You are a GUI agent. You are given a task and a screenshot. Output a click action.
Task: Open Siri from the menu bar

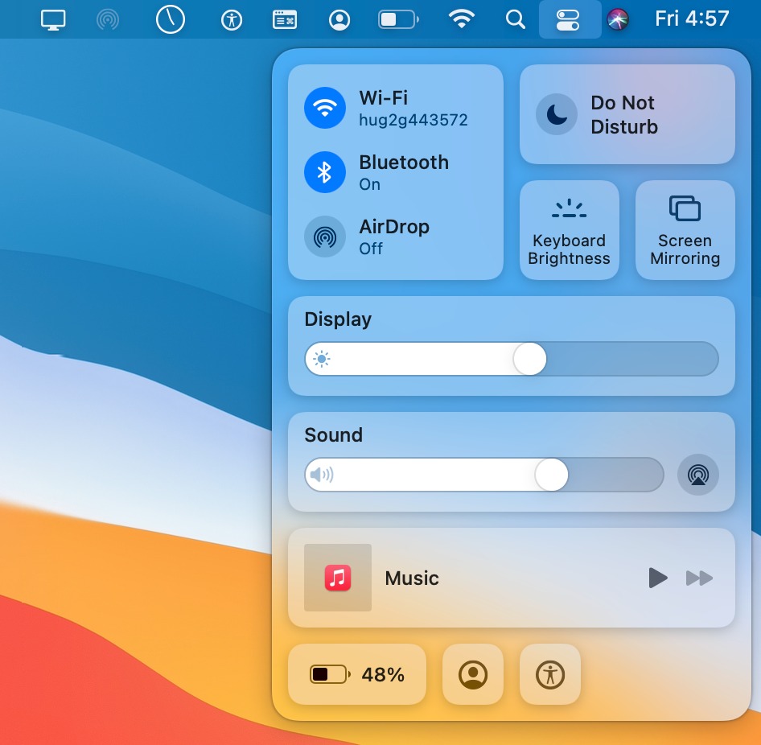(x=617, y=19)
